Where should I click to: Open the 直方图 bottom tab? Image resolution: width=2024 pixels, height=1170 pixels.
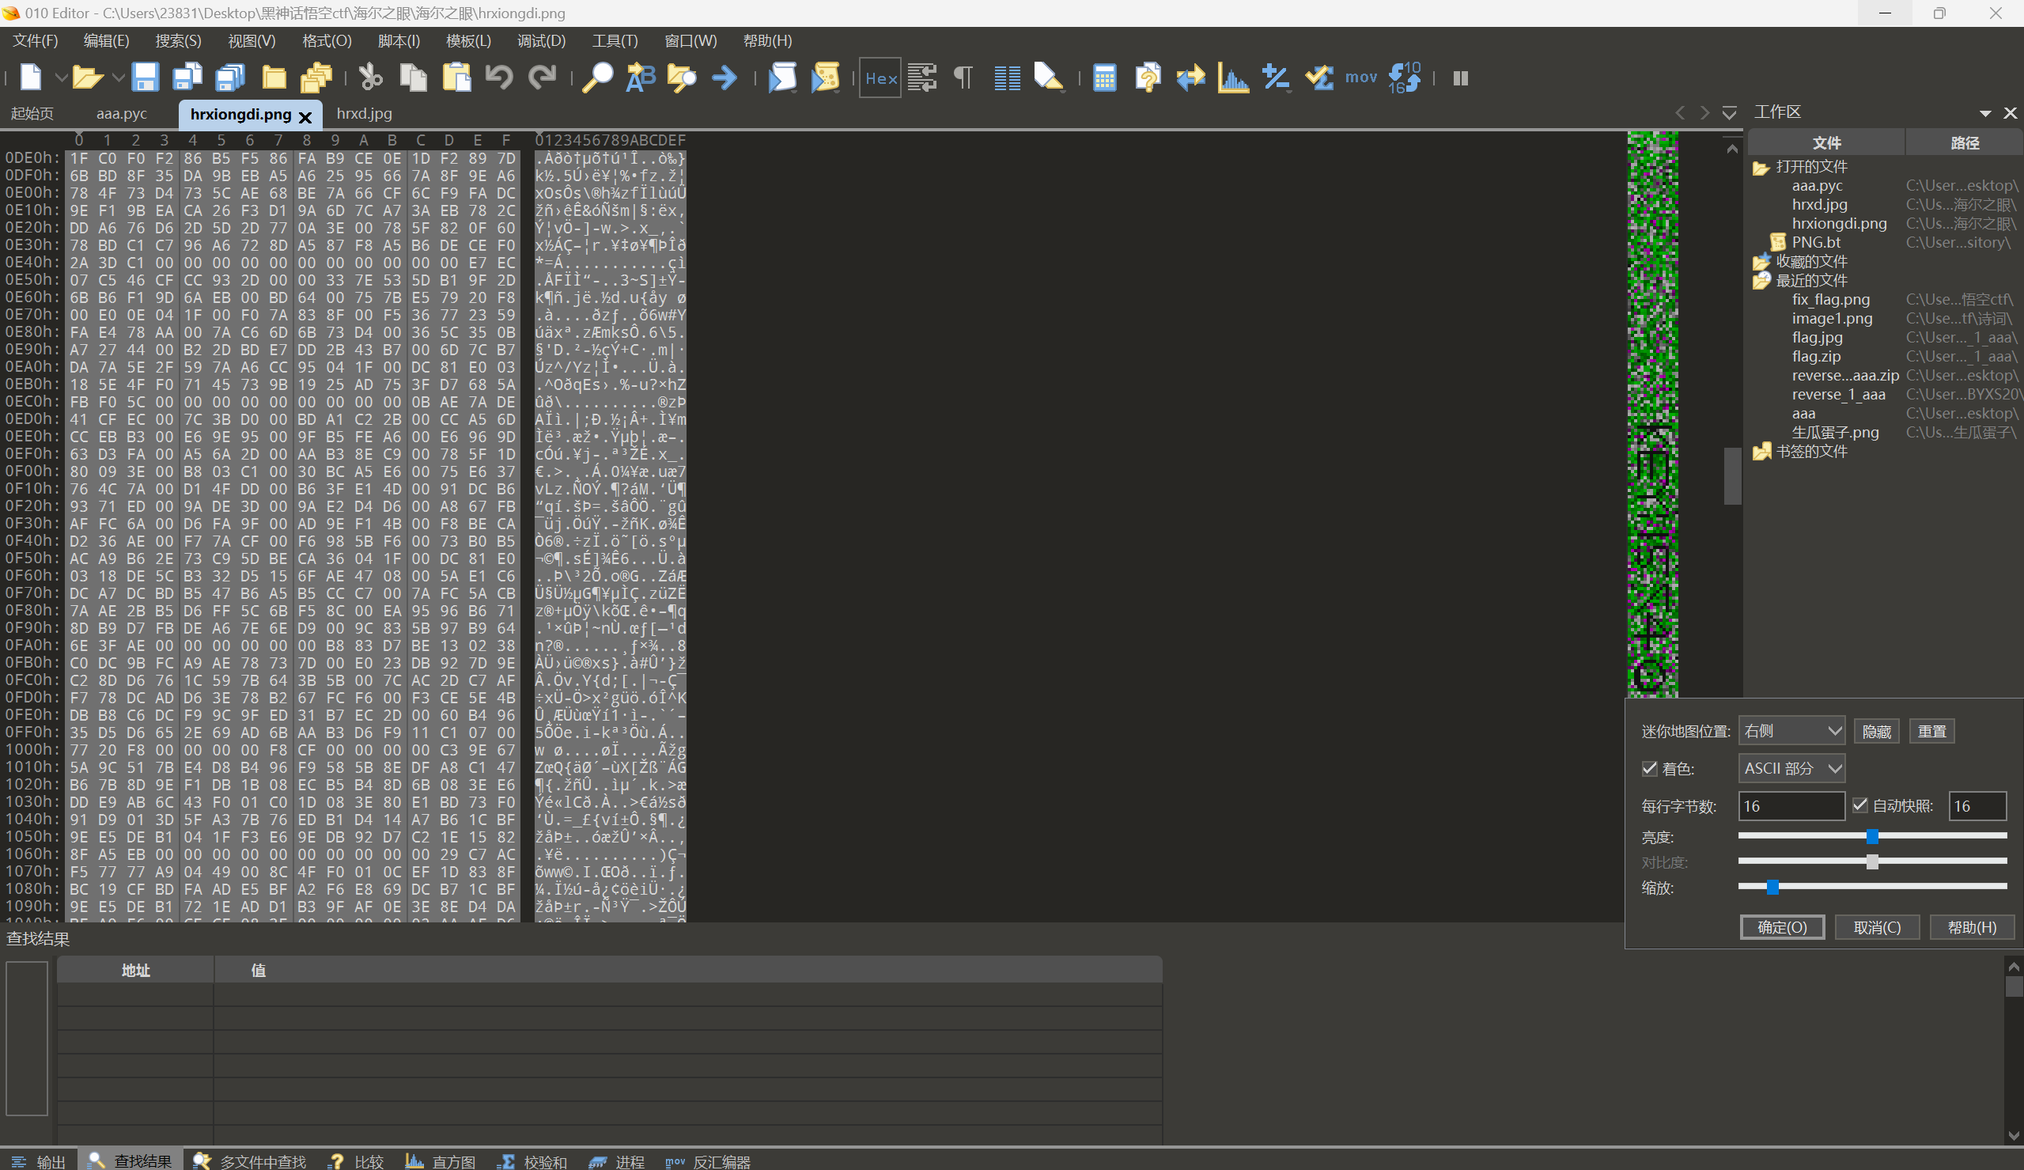(x=439, y=1161)
